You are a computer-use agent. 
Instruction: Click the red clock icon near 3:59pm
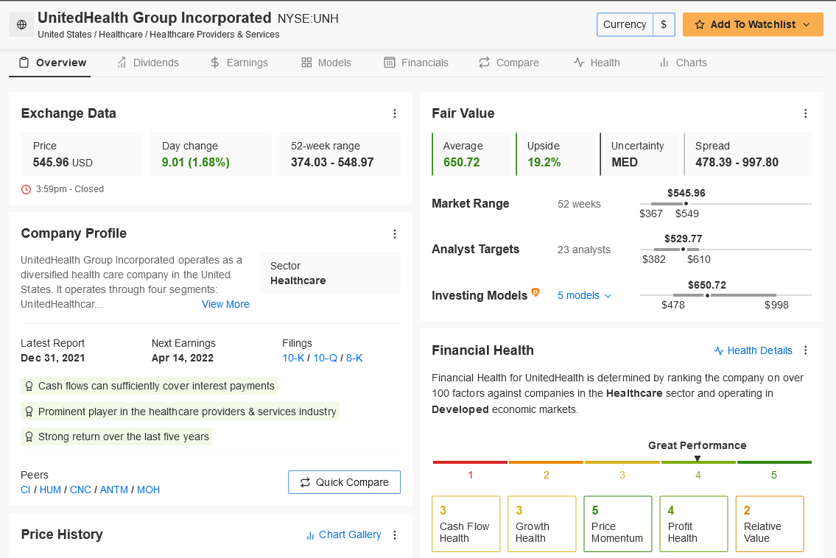point(26,189)
